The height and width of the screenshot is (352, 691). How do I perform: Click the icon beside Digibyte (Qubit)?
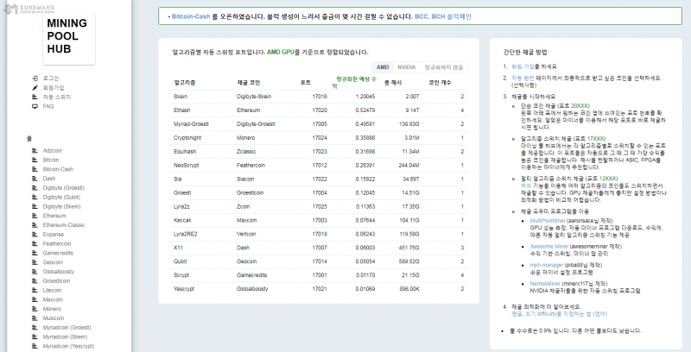35,197
